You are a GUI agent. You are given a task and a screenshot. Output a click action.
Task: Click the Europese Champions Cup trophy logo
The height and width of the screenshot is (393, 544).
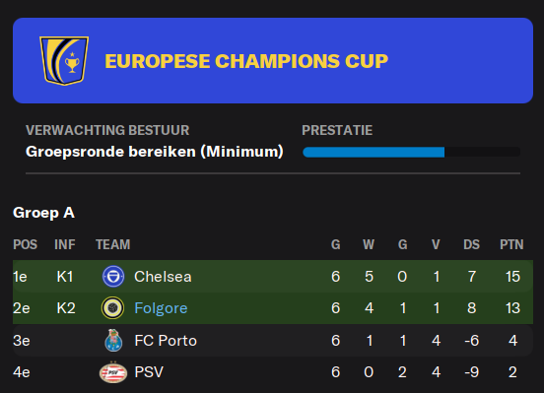click(x=64, y=60)
